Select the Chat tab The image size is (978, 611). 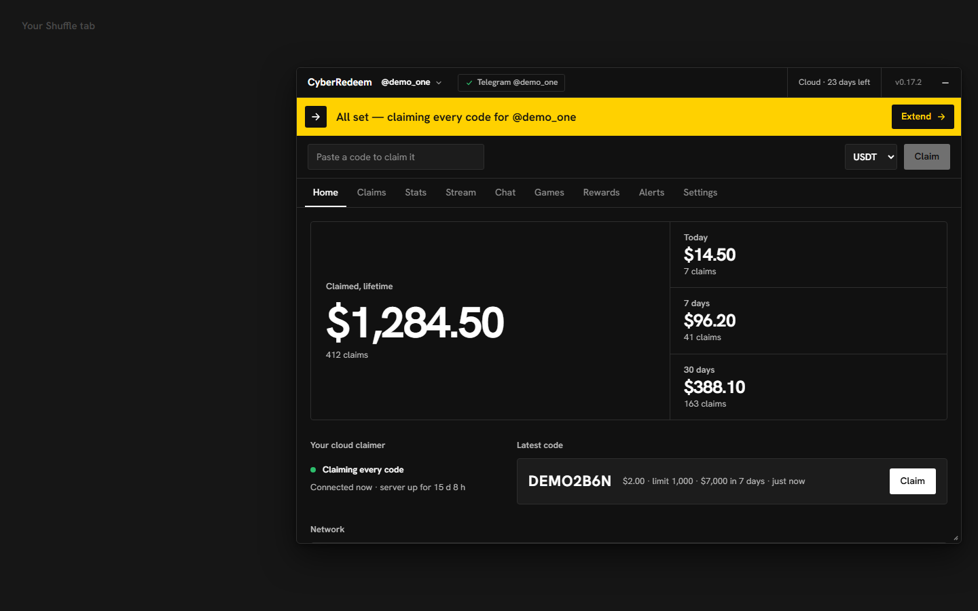(x=505, y=193)
